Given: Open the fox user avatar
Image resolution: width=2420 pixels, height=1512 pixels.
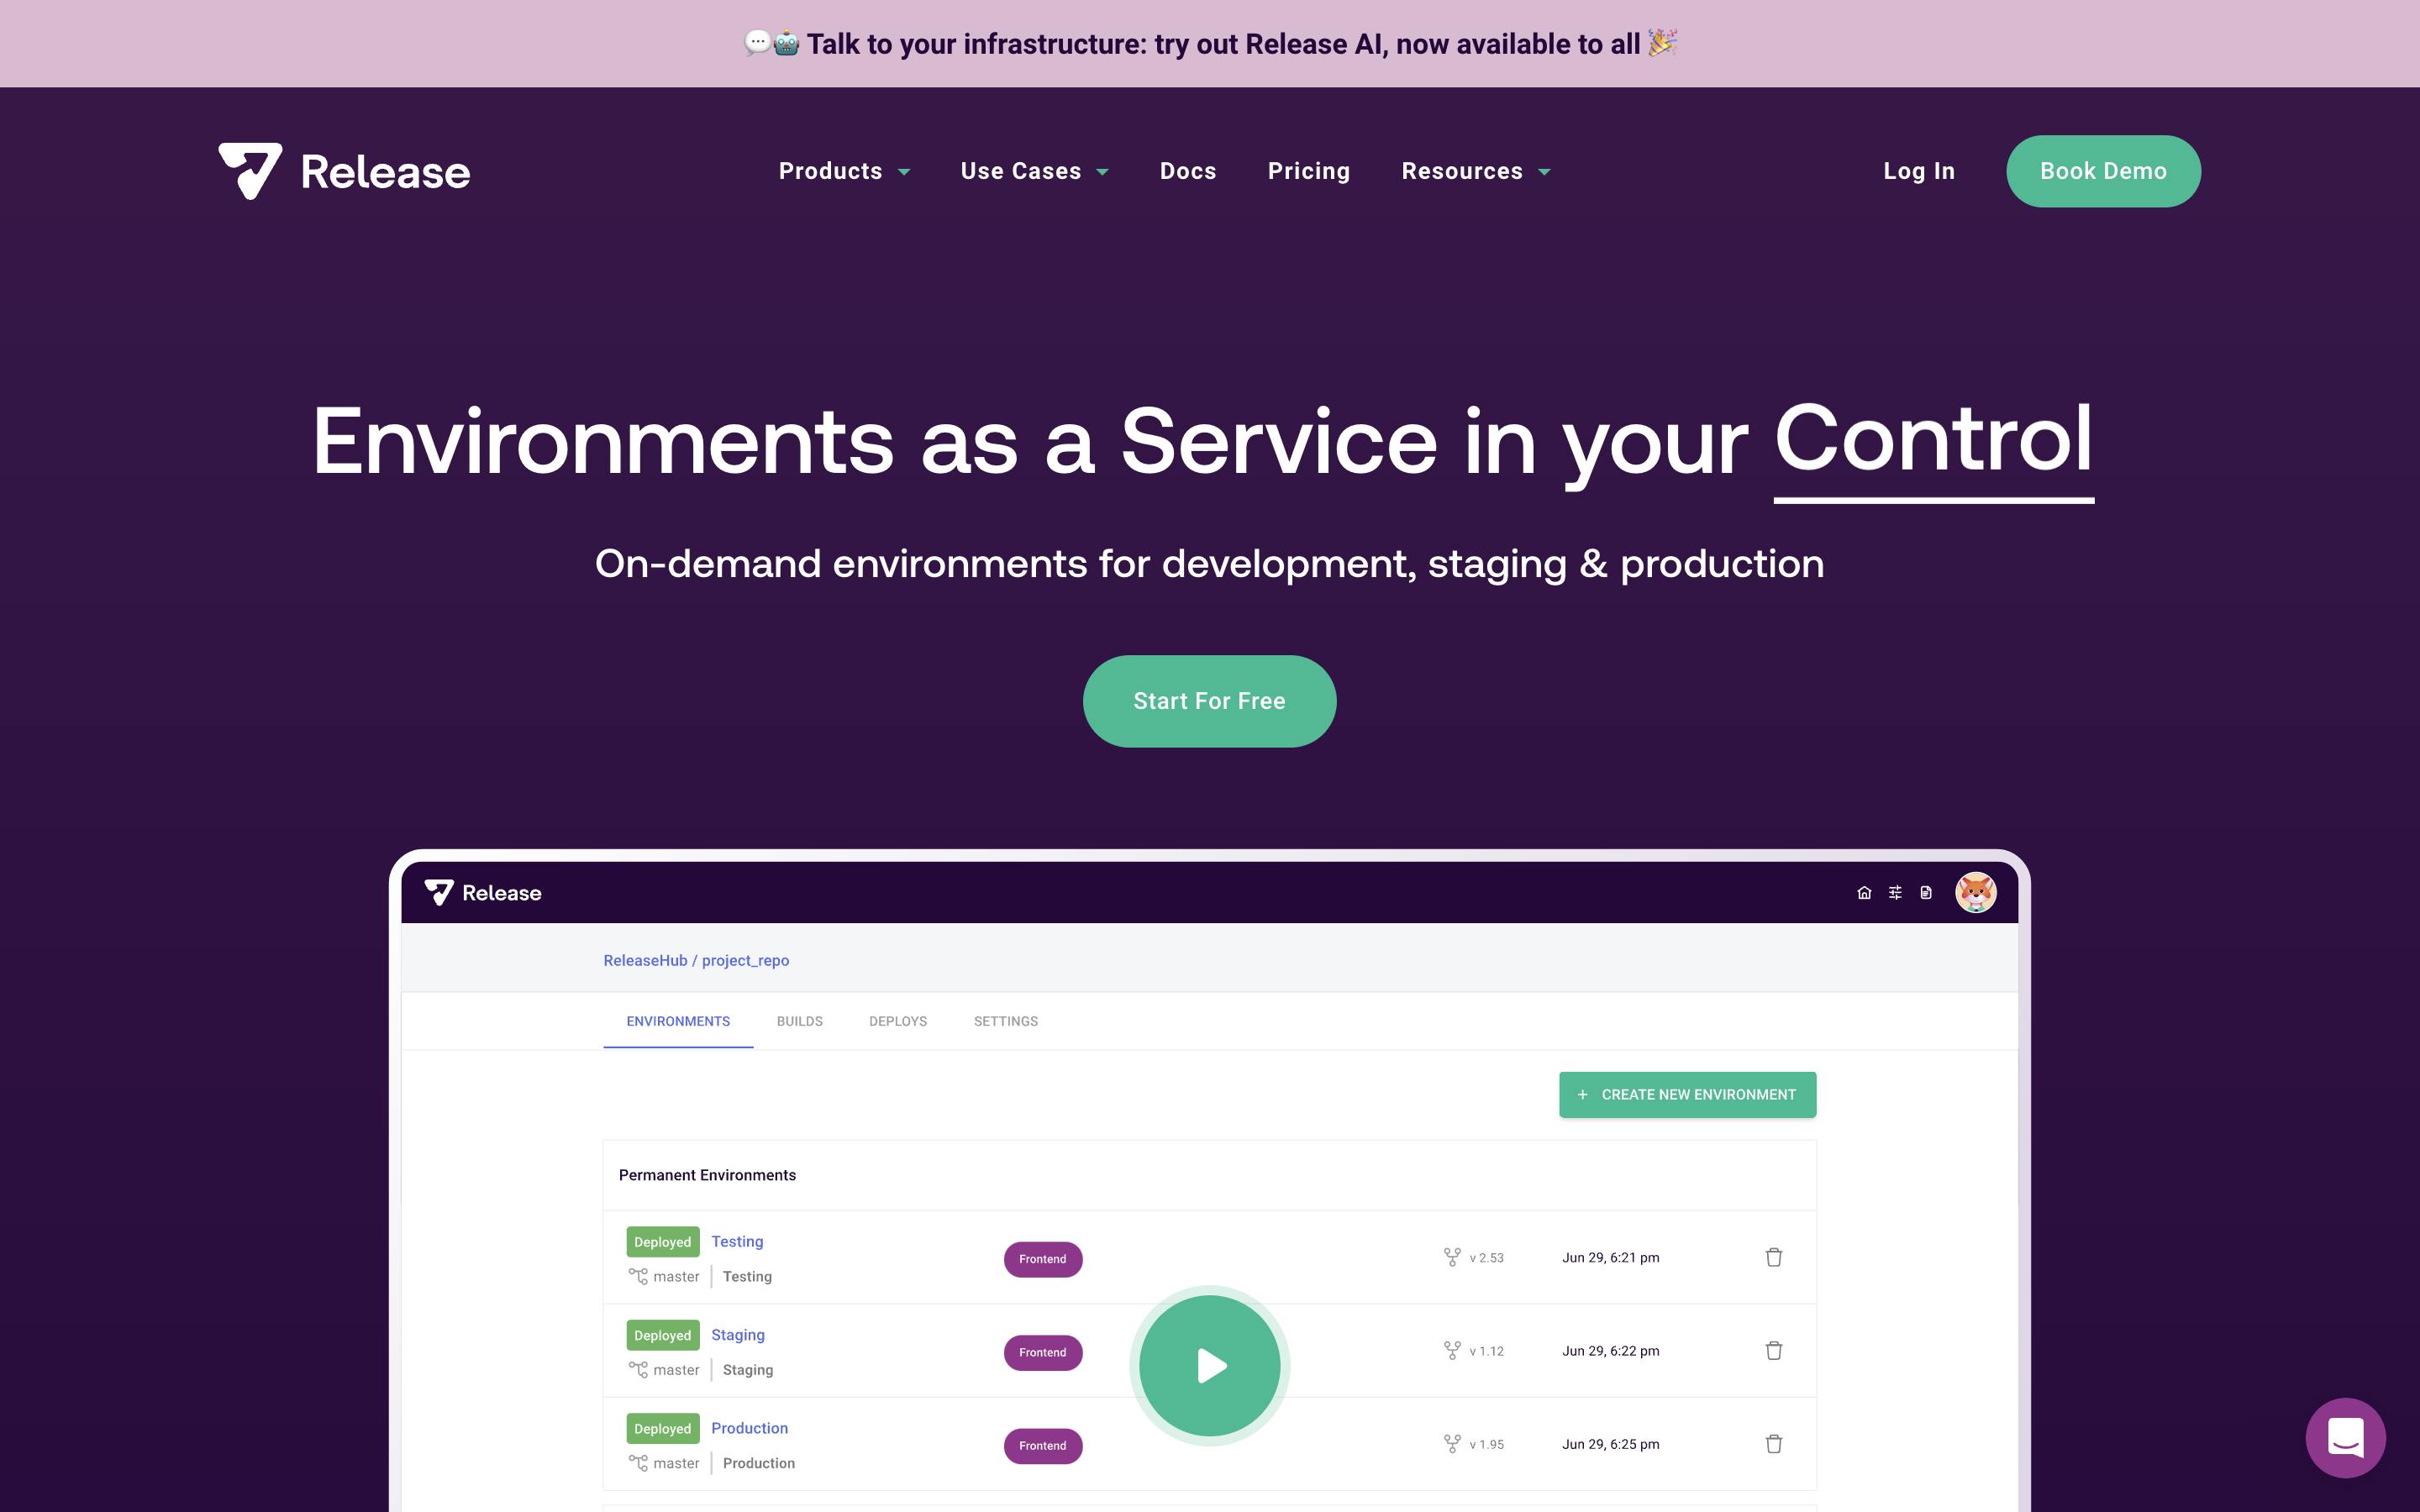Looking at the screenshot, I should (1976, 892).
